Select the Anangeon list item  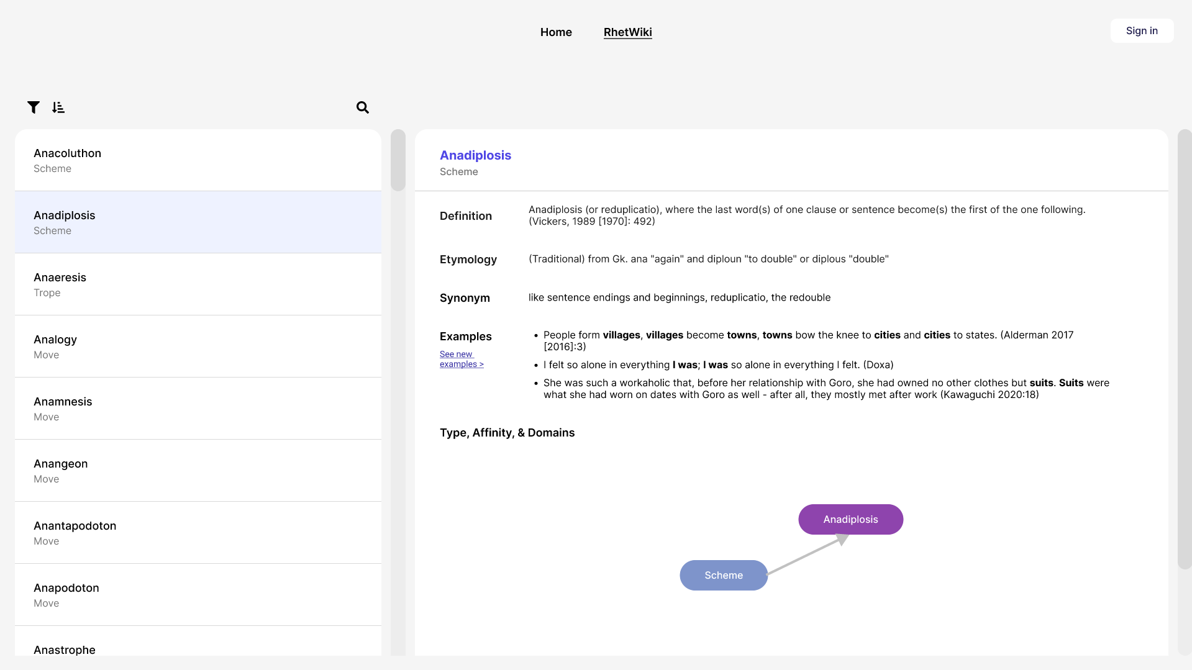coord(198,471)
